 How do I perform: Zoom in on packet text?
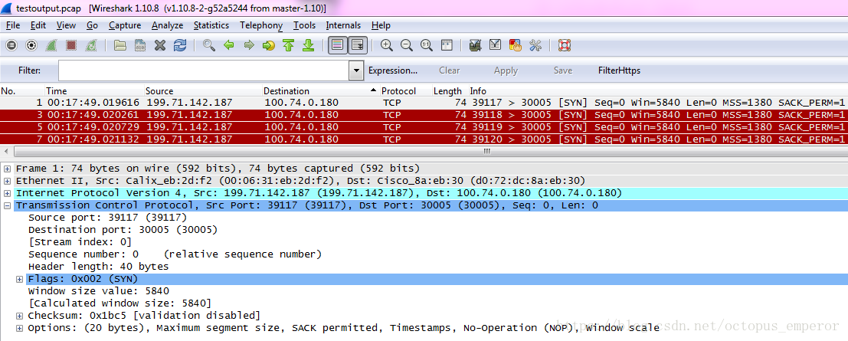tap(387, 45)
